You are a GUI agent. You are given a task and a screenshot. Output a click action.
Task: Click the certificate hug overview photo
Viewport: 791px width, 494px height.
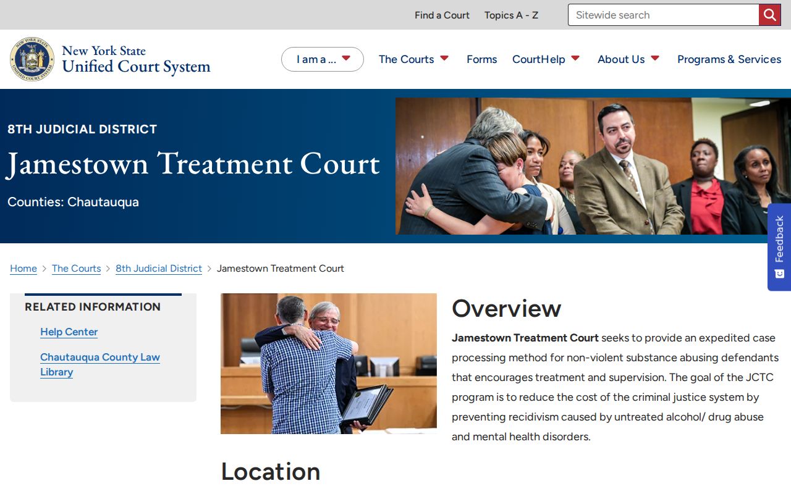[329, 364]
